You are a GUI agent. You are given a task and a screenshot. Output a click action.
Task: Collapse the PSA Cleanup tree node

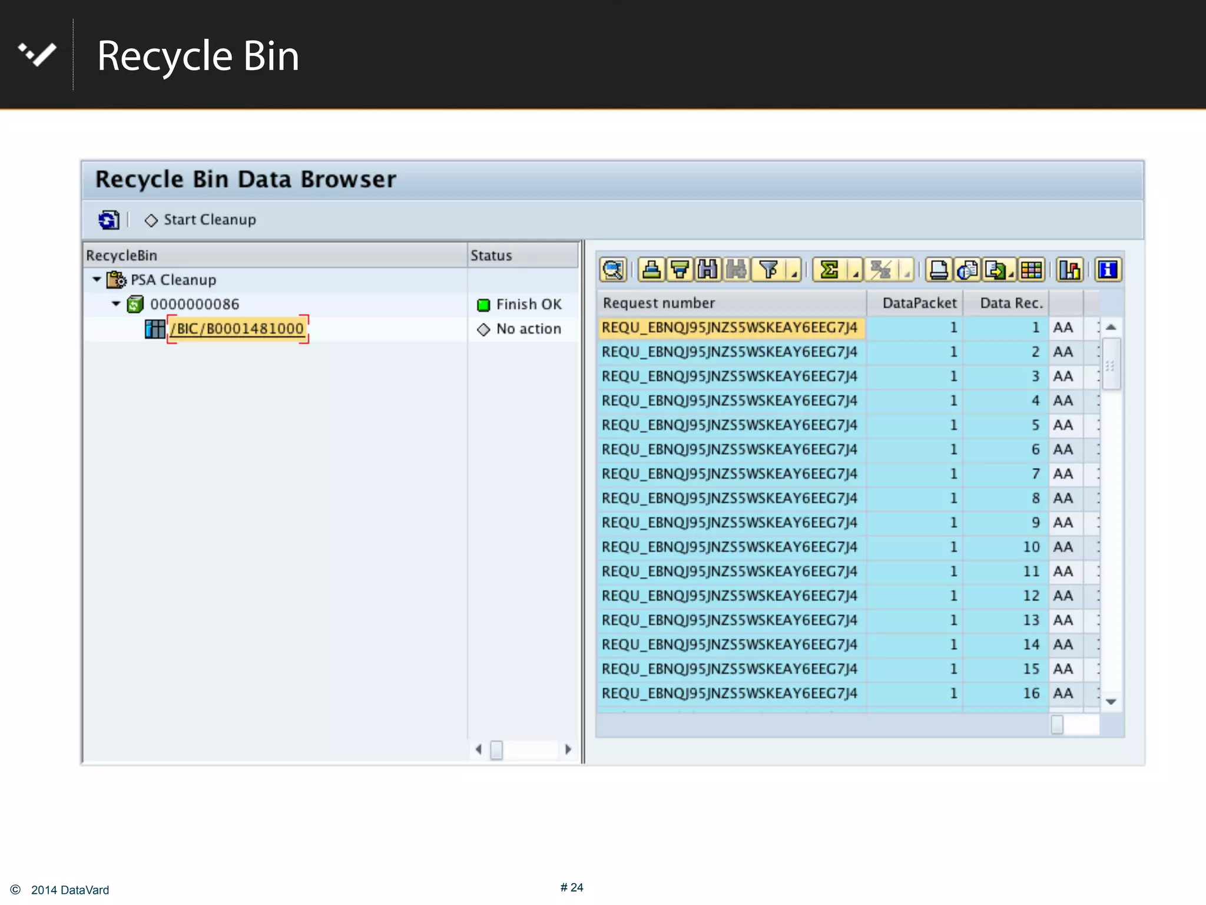pos(97,279)
